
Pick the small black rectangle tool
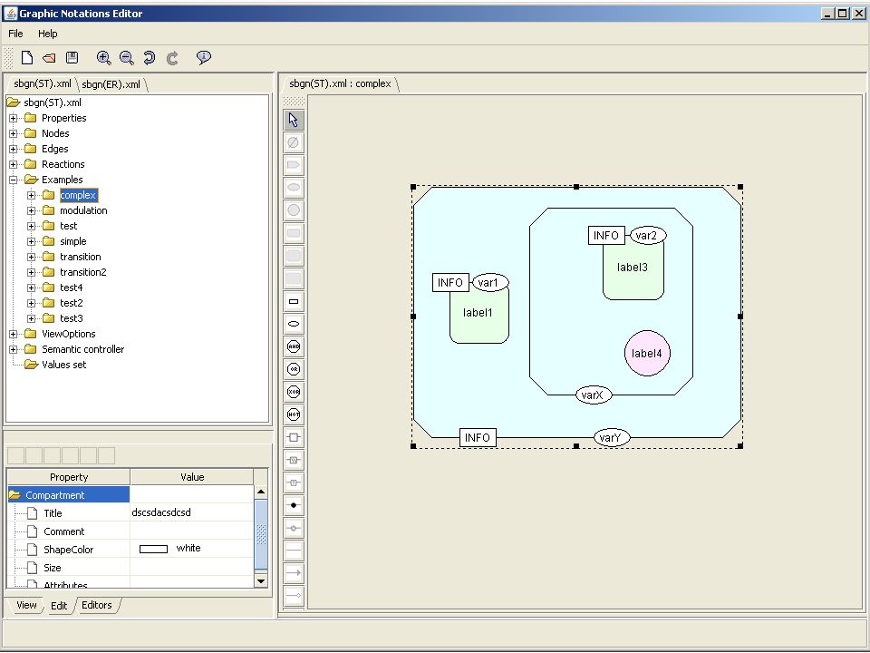point(294,301)
